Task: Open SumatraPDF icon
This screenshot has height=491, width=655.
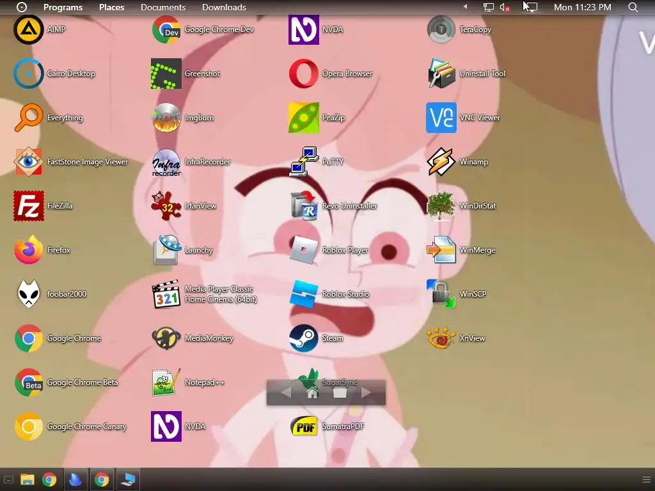Action: (304, 426)
